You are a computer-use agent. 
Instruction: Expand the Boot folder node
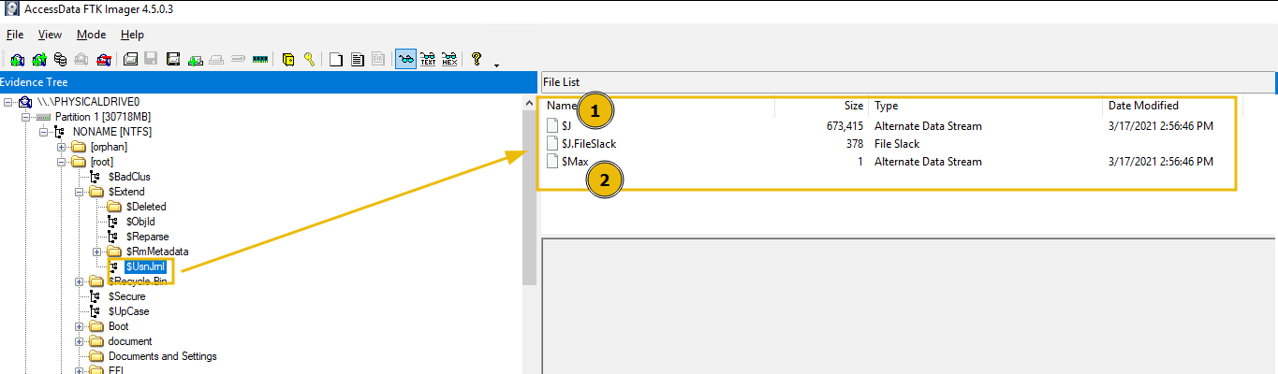point(79,326)
